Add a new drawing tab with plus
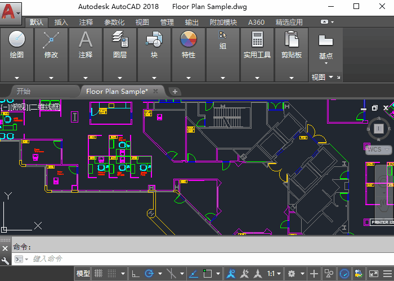The width and height of the screenshot is (394, 281). click(175, 92)
